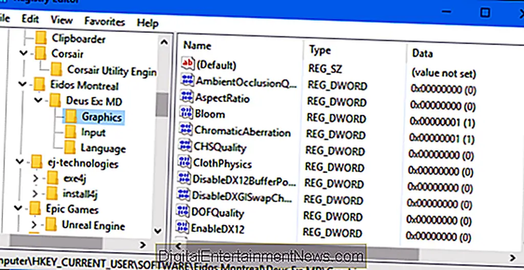Select the Input registry key
Screen dimensions: 524x270
point(93,132)
